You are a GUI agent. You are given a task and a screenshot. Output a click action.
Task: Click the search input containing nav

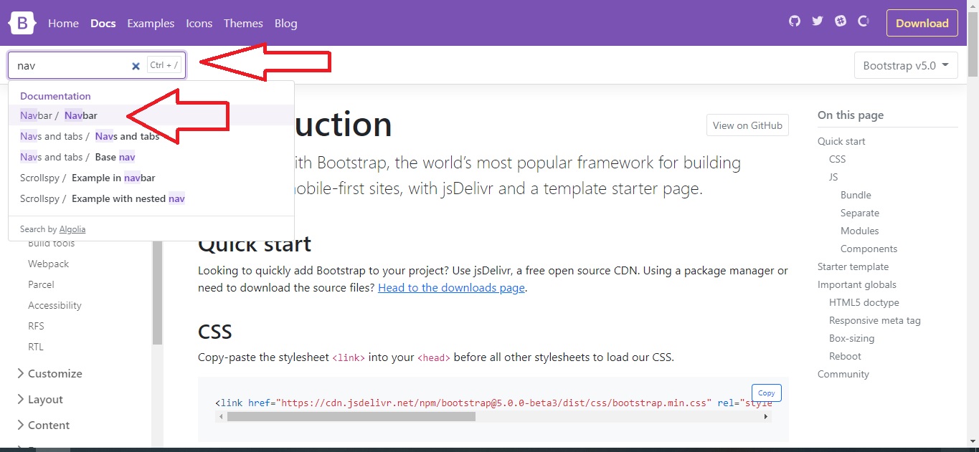(97, 65)
